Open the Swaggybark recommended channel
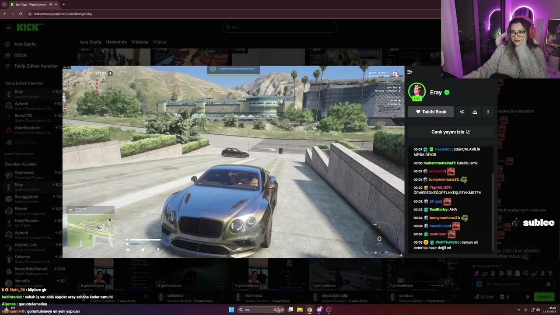 click(33, 199)
